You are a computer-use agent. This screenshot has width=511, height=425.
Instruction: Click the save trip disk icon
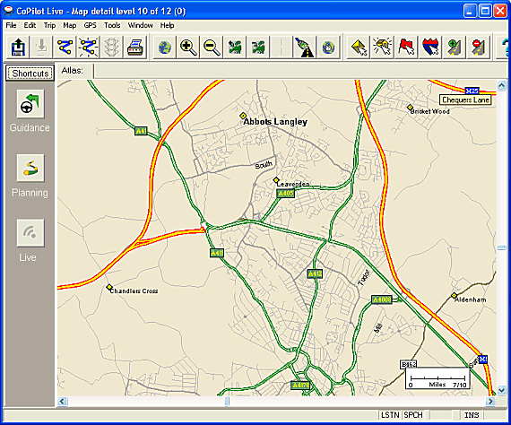pyautogui.click(x=18, y=48)
